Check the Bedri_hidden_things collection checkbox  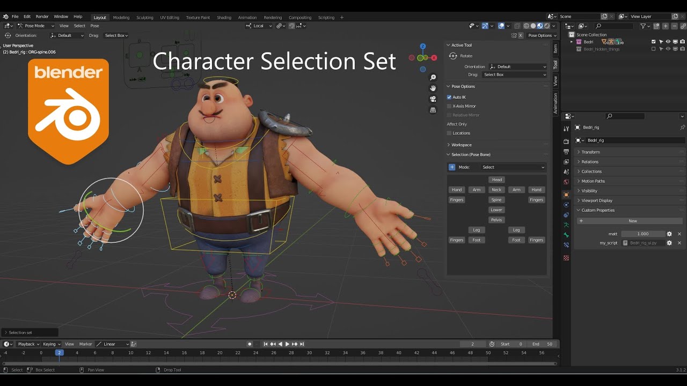coord(653,49)
